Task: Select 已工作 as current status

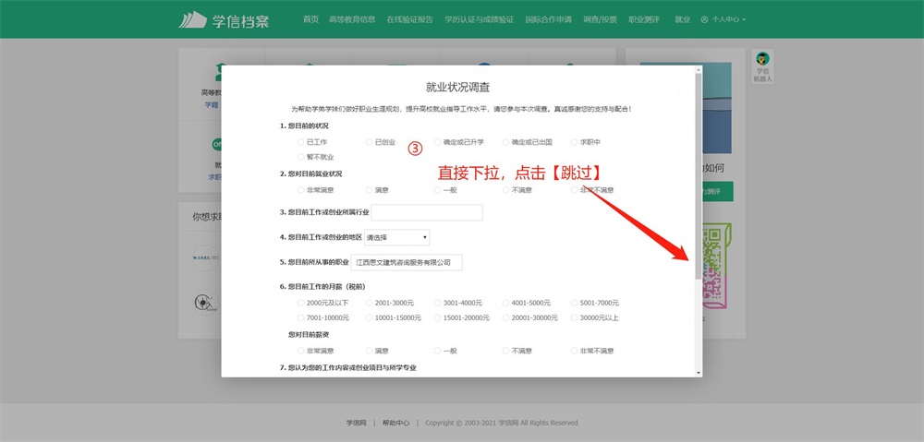Action: (x=300, y=142)
